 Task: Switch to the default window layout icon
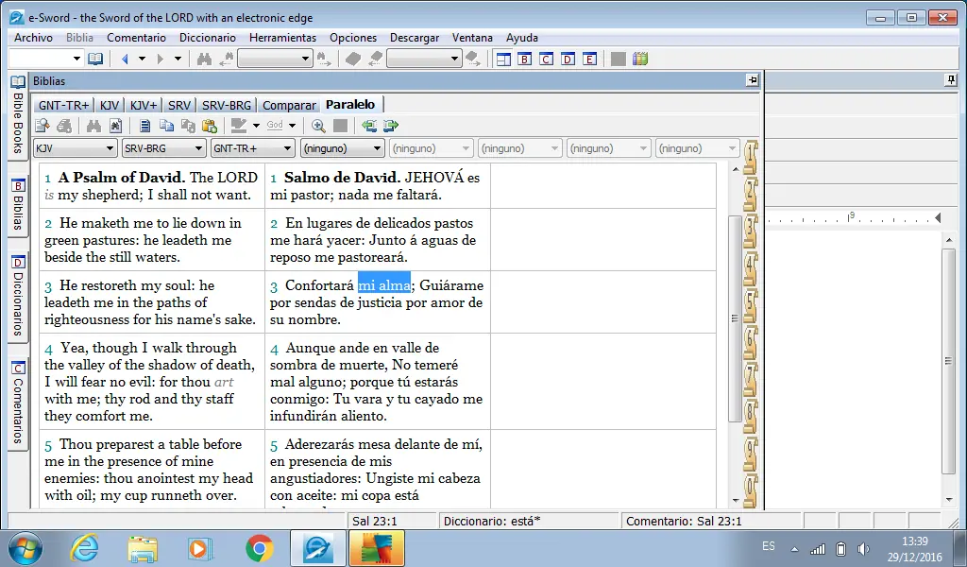pos(504,60)
